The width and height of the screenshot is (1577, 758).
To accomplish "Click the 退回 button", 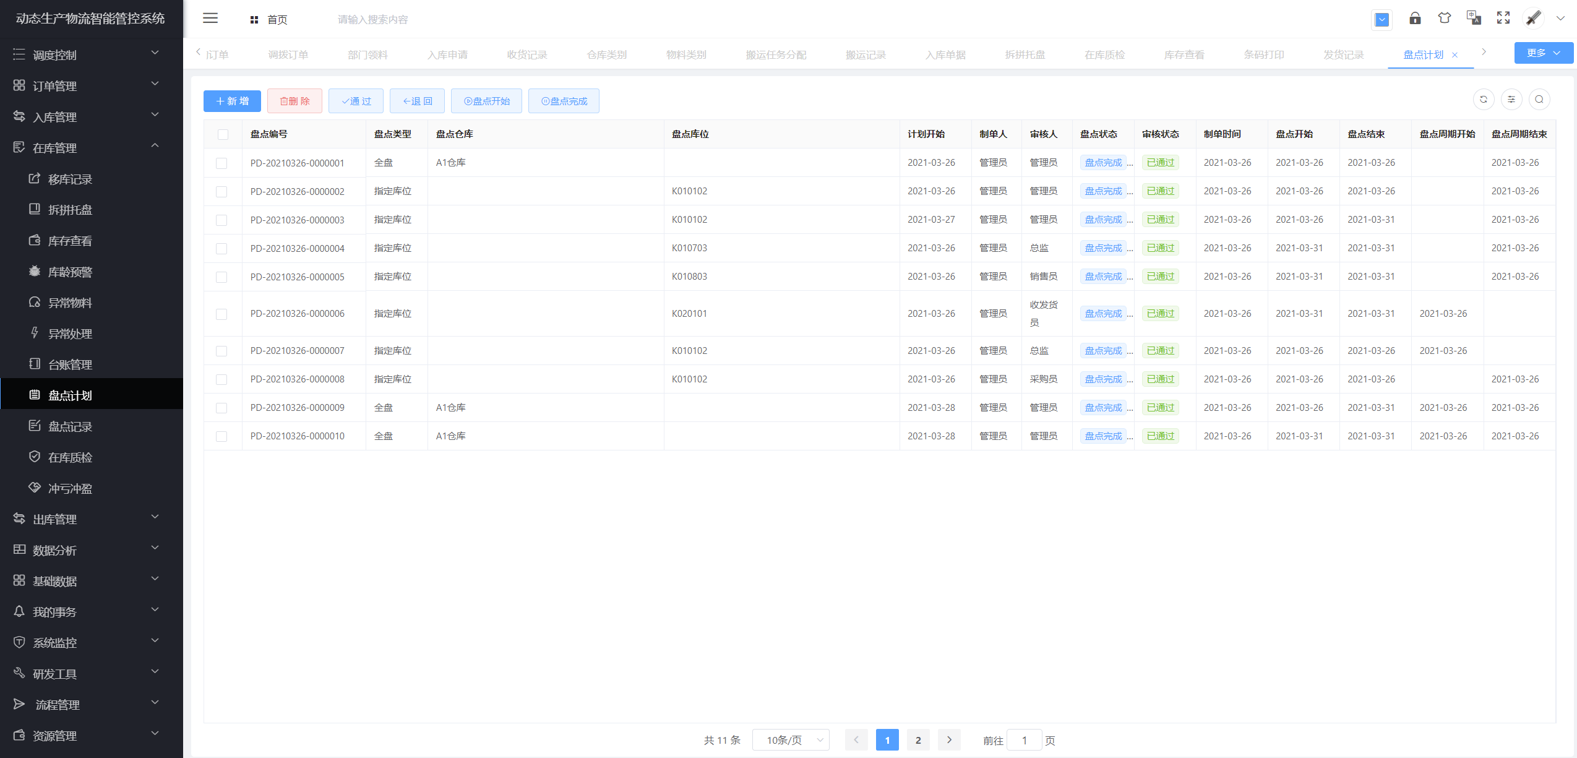I will (417, 101).
